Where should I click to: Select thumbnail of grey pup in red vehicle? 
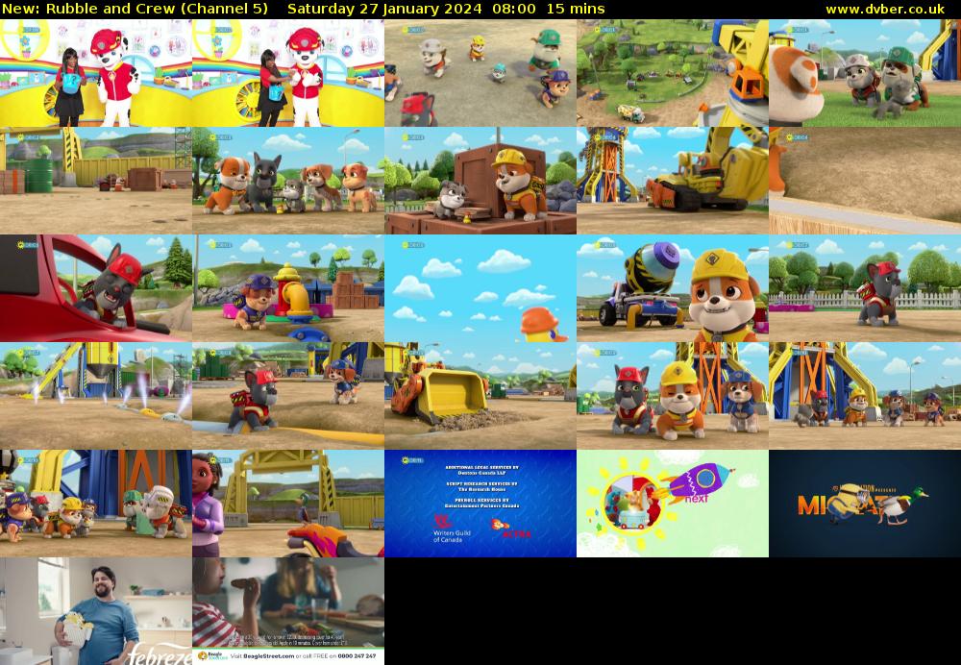coord(95,288)
